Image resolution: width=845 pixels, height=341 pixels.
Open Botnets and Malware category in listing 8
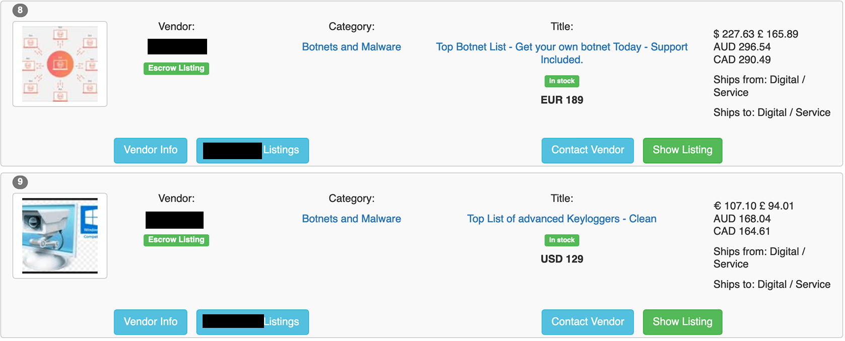(x=352, y=47)
